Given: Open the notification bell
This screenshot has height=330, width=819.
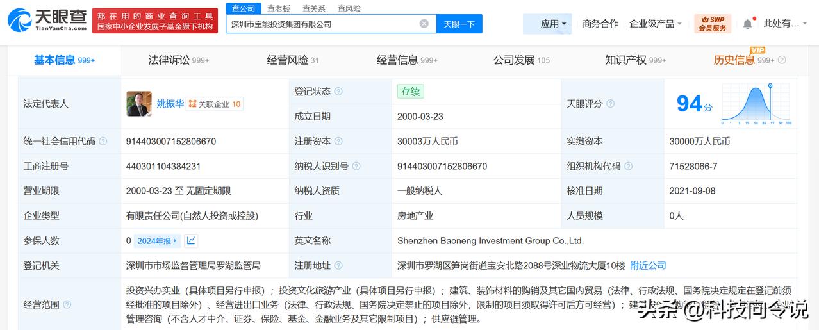Looking at the screenshot, I should 747,24.
